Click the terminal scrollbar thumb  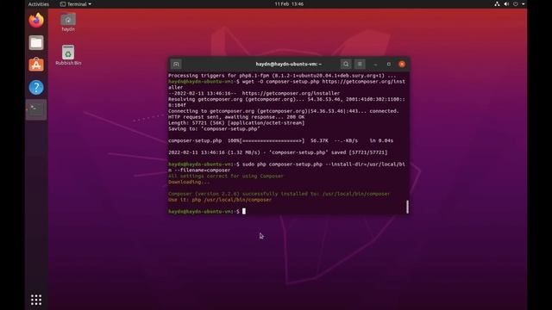click(407, 207)
